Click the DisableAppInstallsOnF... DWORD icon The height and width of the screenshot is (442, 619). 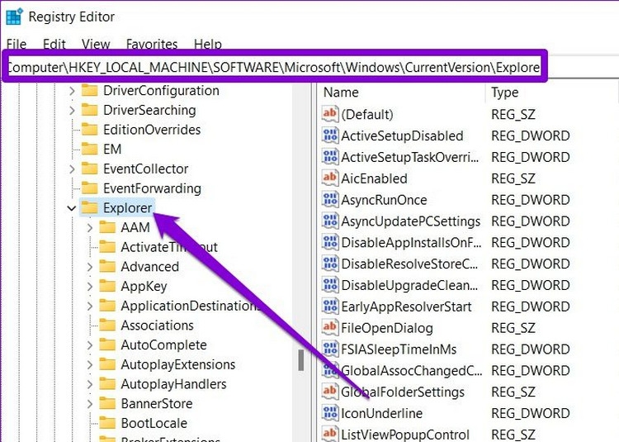(330, 242)
